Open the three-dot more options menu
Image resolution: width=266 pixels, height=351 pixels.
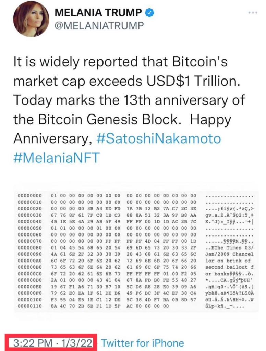click(x=252, y=13)
